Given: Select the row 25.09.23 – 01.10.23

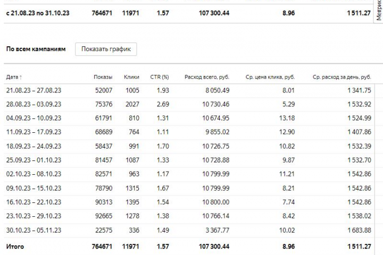Looking at the screenshot, I should [189, 160].
